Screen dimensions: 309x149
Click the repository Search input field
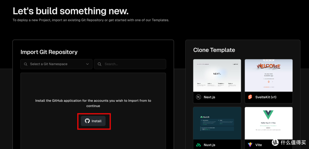coord(130,64)
